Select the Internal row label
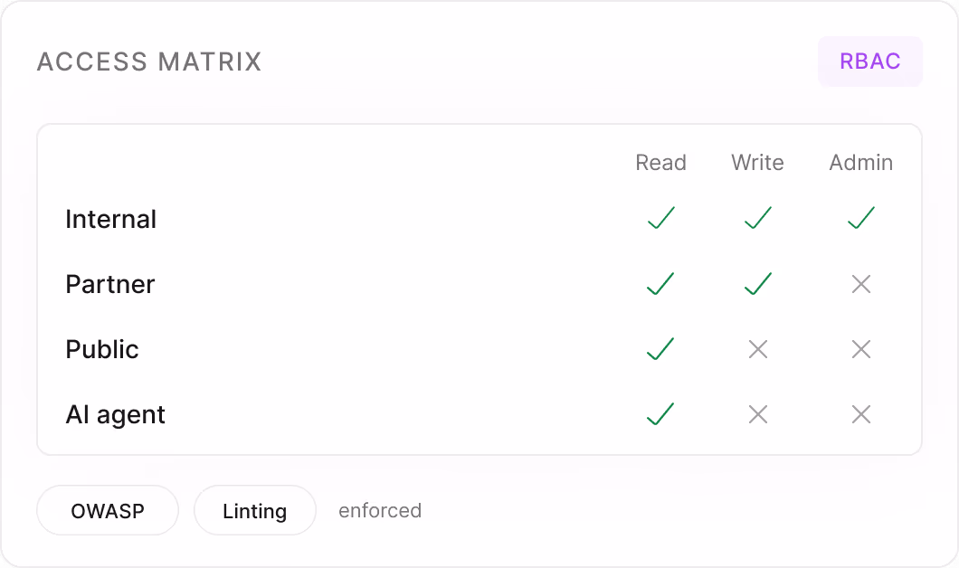Viewport: 959px width, 568px height. point(110,219)
